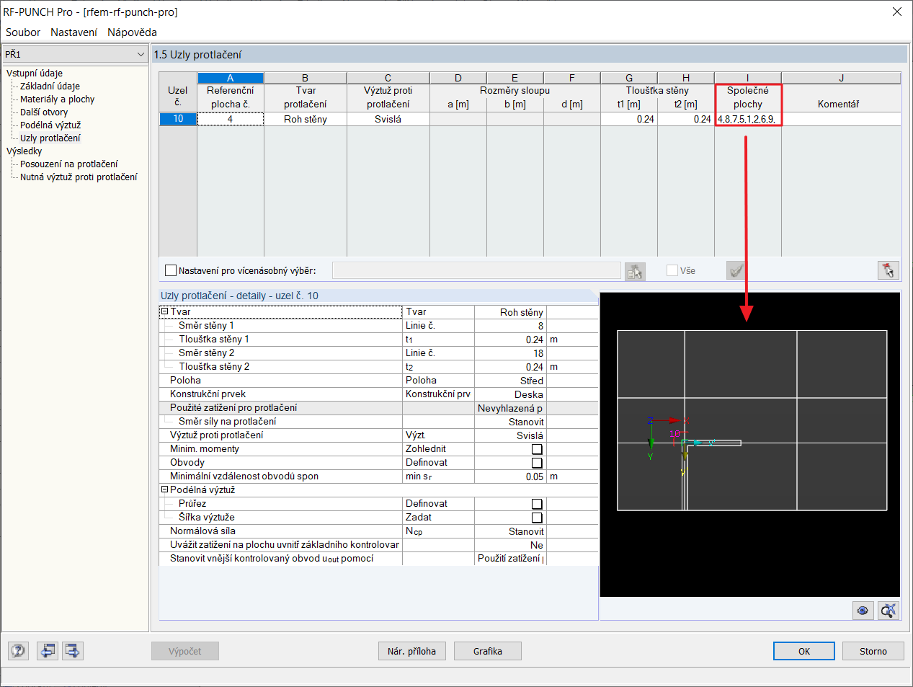This screenshot has height=687, width=913.
Task: Select Základní údaje in the navigator
Action: click(x=50, y=86)
